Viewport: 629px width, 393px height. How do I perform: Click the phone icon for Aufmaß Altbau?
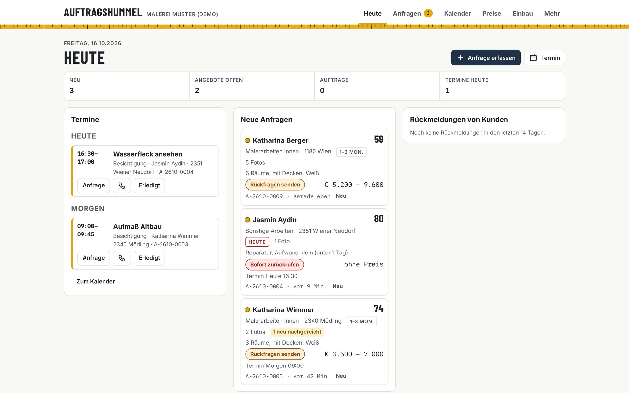122,258
